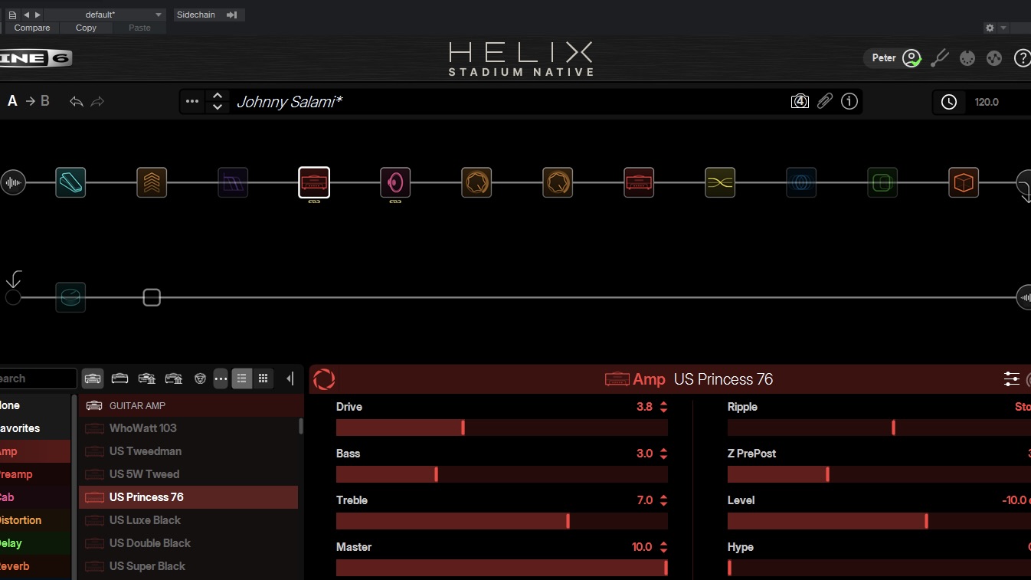
Task: Click the tempo clock icon
Action: [x=949, y=102]
